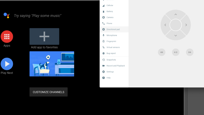Open the Camera settings item
The height and width of the screenshot is (115, 204).
pyautogui.click(x=114, y=17)
